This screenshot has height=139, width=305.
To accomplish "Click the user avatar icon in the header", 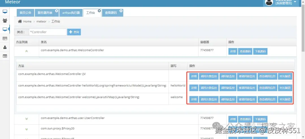I will pyautogui.click(x=269, y=2).
